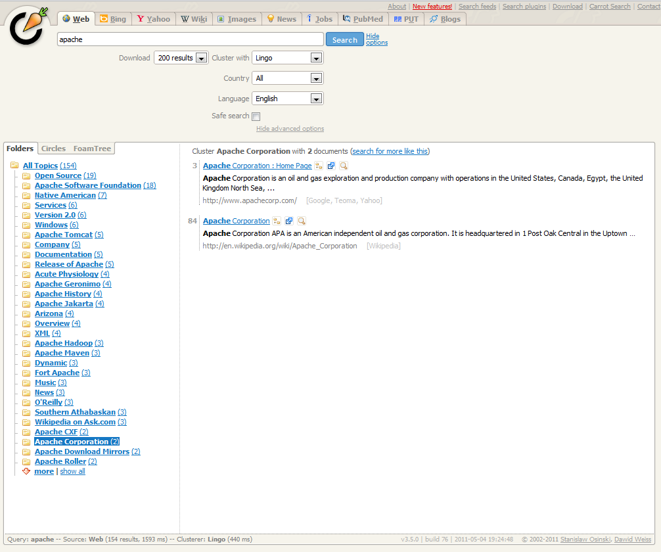Click show-in-clusters icon next to Home Page result

(x=319, y=166)
